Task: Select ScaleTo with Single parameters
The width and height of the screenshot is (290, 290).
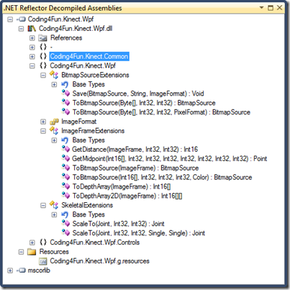Action: [139, 233]
